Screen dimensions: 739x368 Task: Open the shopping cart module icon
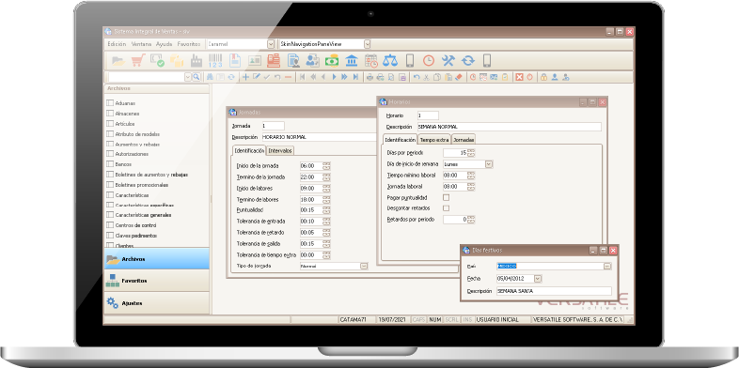point(138,61)
